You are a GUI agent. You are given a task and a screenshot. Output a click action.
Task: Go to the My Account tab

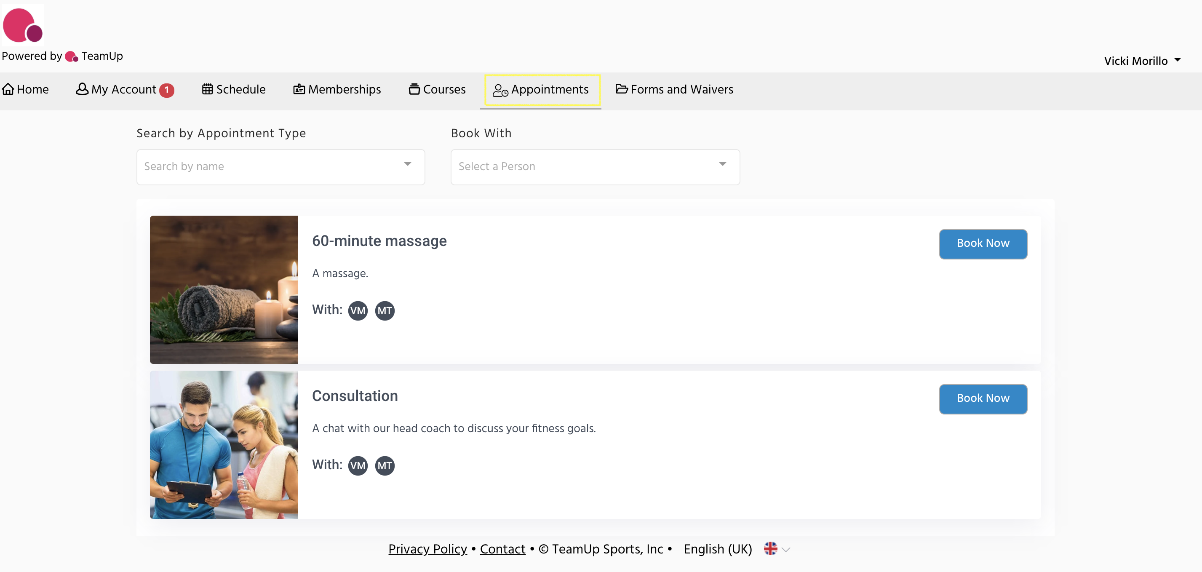[124, 90]
